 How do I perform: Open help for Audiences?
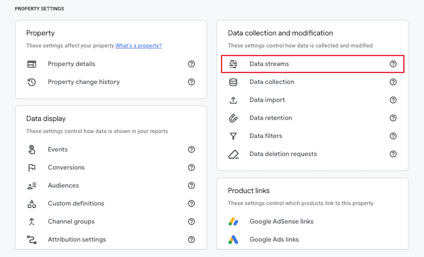(x=192, y=186)
